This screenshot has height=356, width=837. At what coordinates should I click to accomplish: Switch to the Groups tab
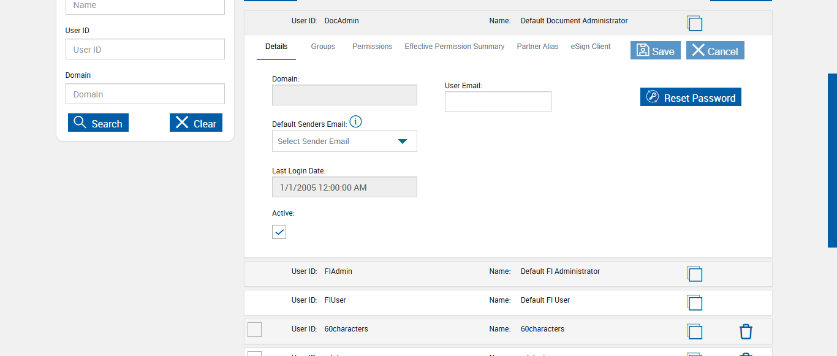click(323, 47)
